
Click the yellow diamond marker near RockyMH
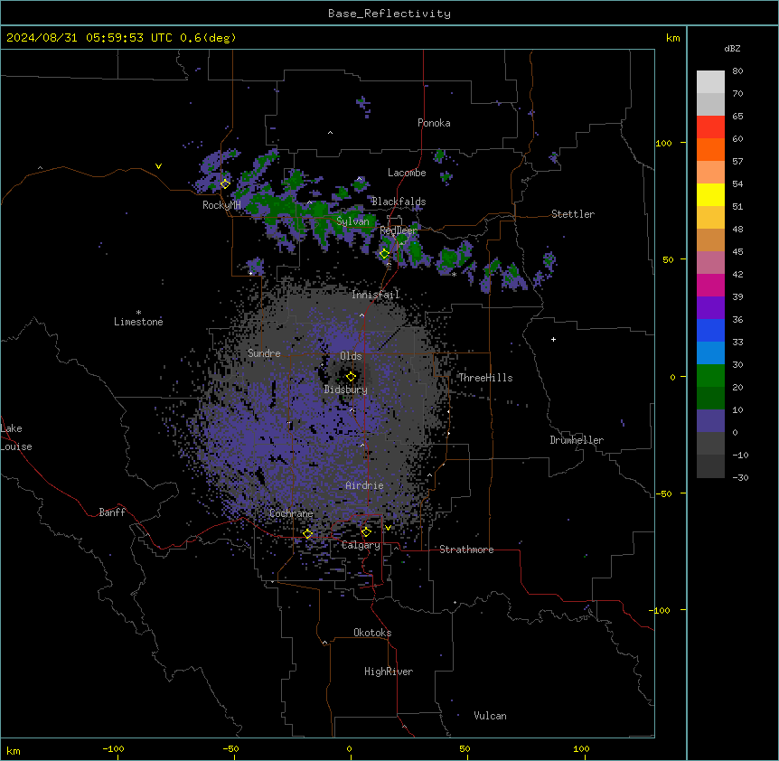[225, 183]
